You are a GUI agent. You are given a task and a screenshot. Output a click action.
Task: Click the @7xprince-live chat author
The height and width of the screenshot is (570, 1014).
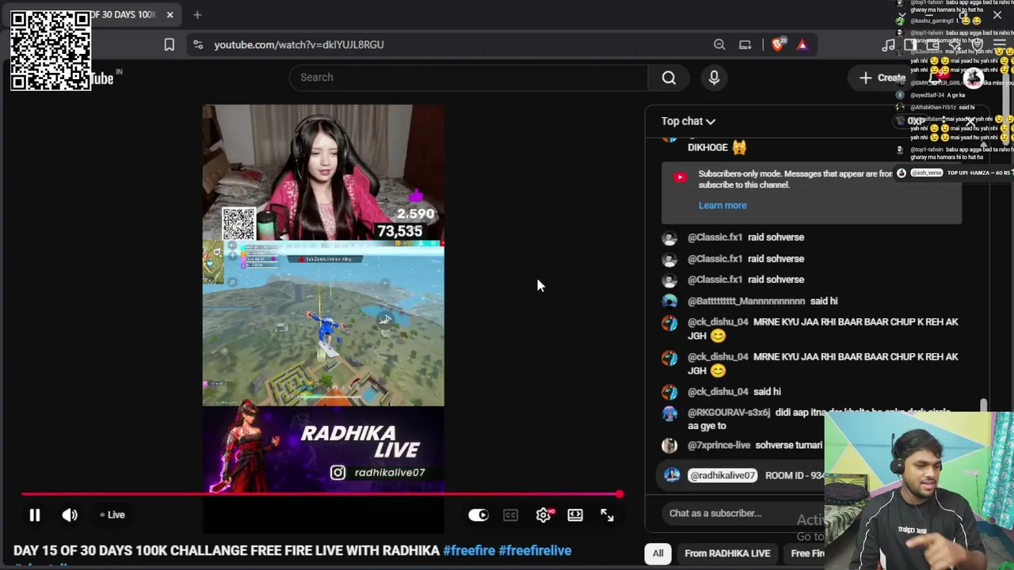pyautogui.click(x=719, y=446)
